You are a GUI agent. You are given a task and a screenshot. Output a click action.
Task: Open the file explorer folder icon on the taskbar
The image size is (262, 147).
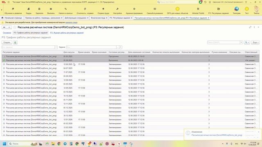point(53,144)
